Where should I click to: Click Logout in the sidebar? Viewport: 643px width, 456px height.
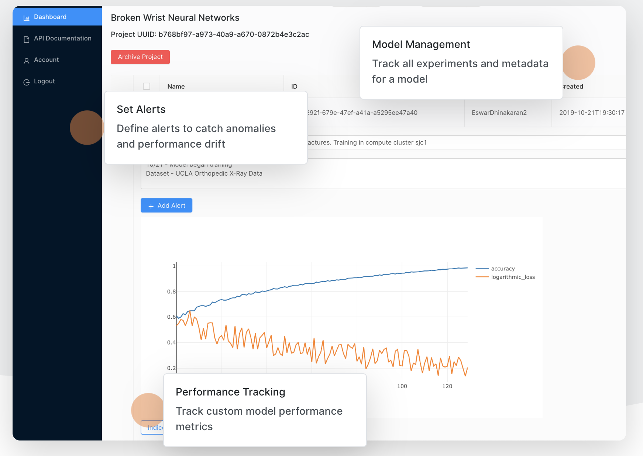point(44,81)
